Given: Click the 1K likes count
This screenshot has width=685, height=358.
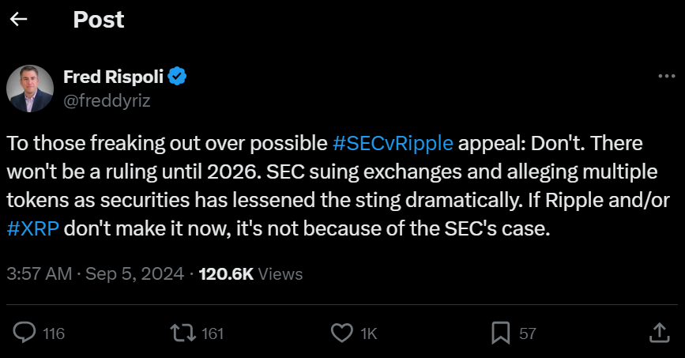Looking at the screenshot, I should [x=368, y=334].
